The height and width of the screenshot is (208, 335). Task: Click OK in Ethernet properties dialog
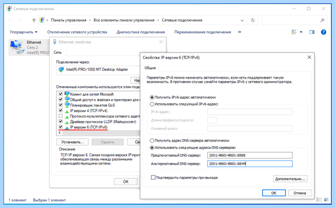tap(126, 182)
